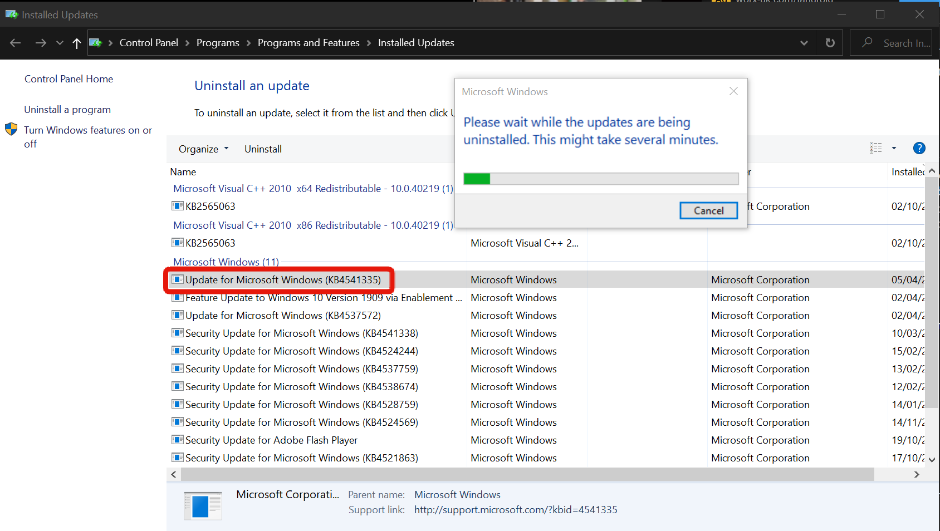940x531 pixels.
Task: Click icon beside Adobe Flash Player update
Action: click(x=178, y=440)
